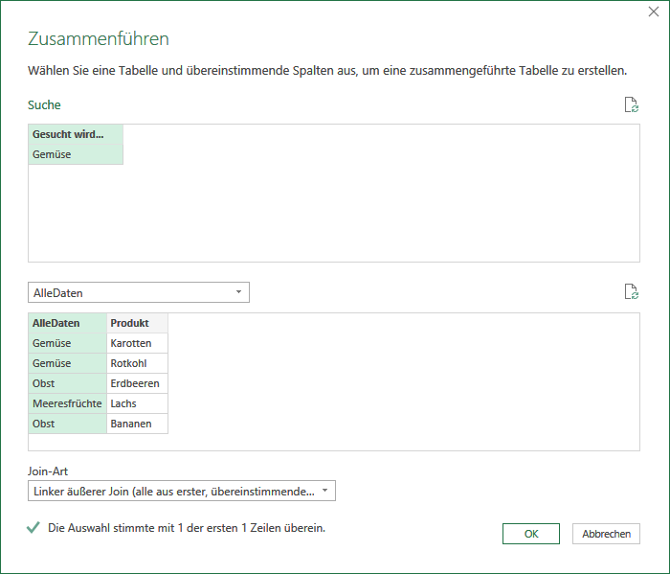Viewport: 670px width, 574px height.
Task: Click the Meeresfrüchte cell
Action: pos(68,403)
